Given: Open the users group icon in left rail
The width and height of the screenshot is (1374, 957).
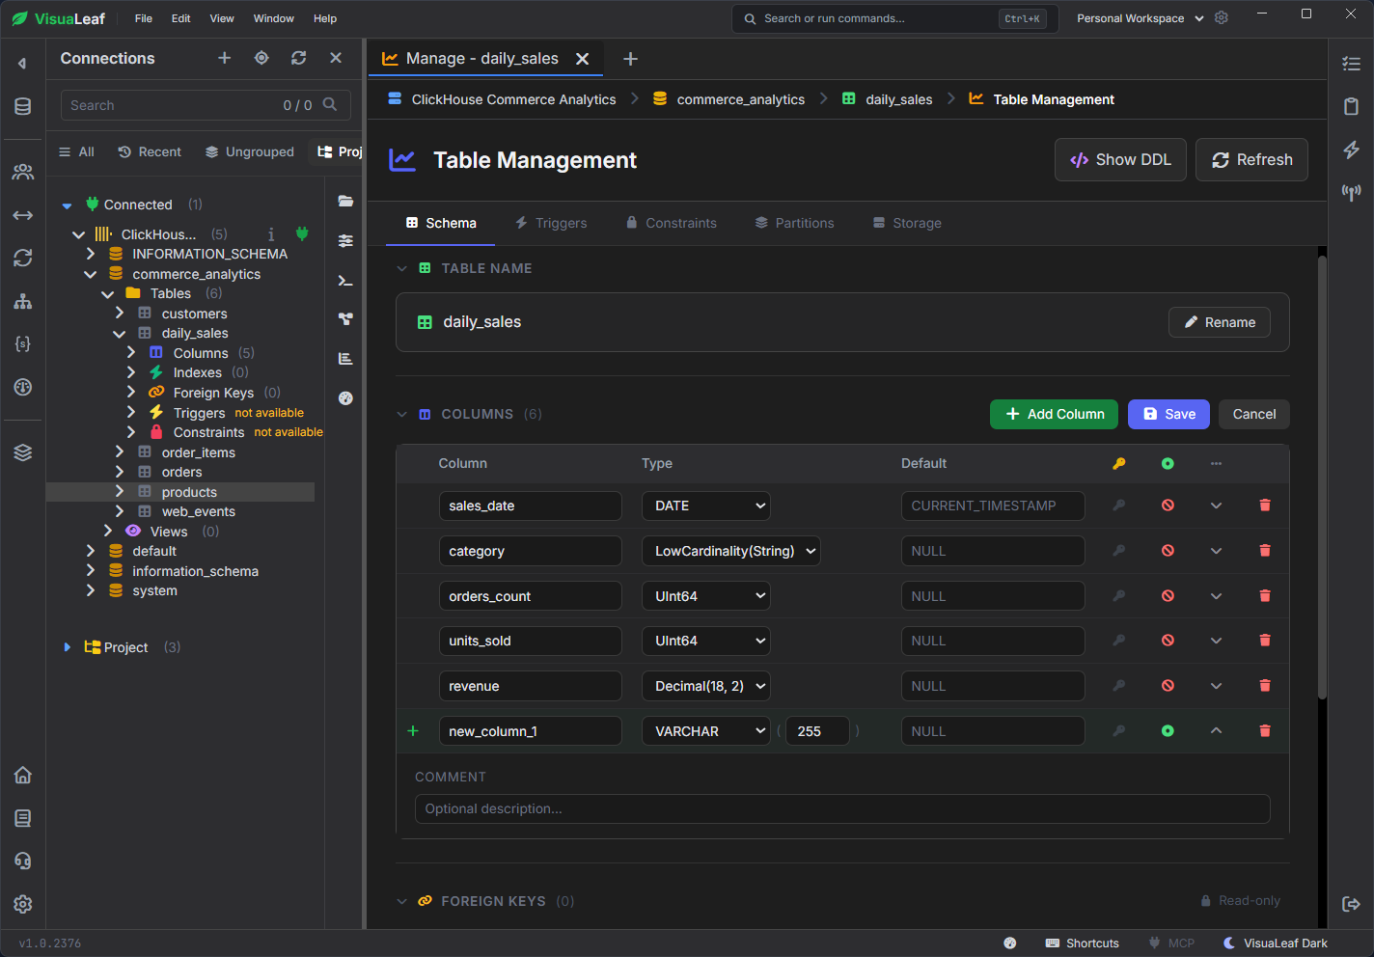Looking at the screenshot, I should coord(23,172).
